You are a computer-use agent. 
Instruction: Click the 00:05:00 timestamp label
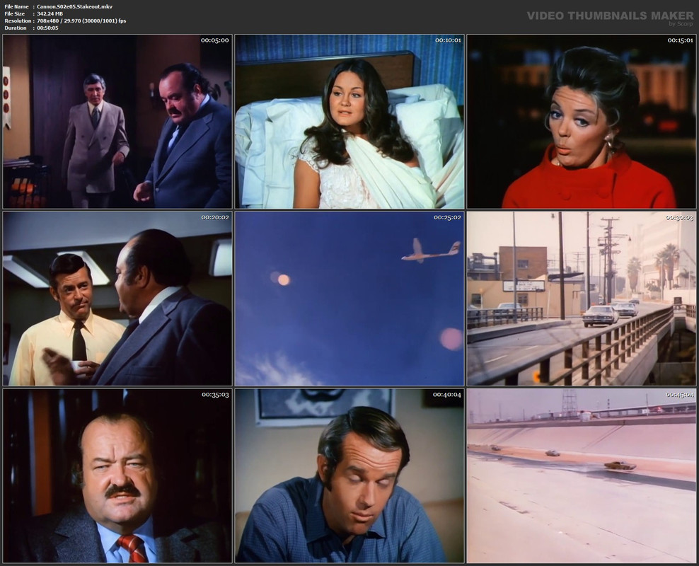pos(215,40)
